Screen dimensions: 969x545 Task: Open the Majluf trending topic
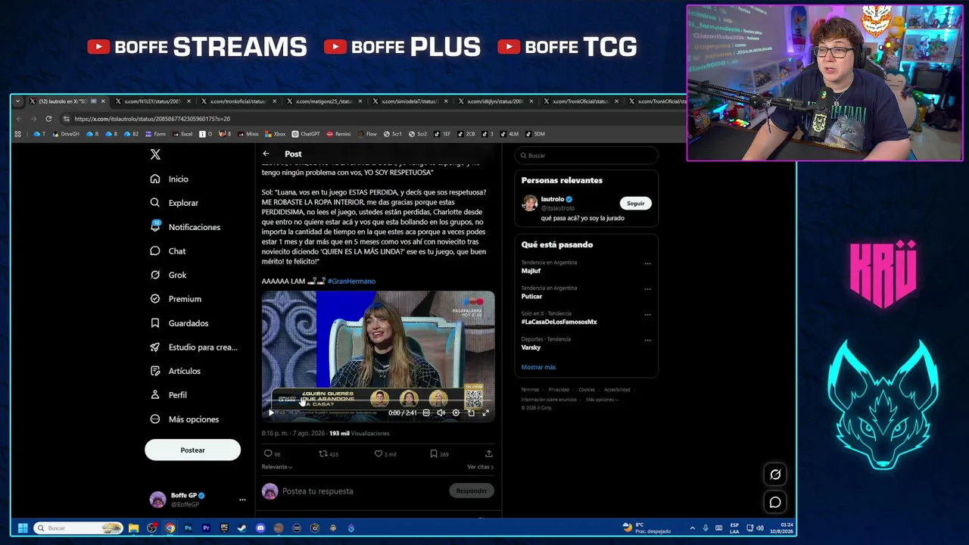[x=531, y=271]
